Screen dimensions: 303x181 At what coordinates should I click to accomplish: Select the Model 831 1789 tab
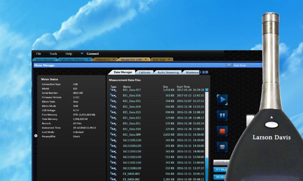(x=131, y=60)
